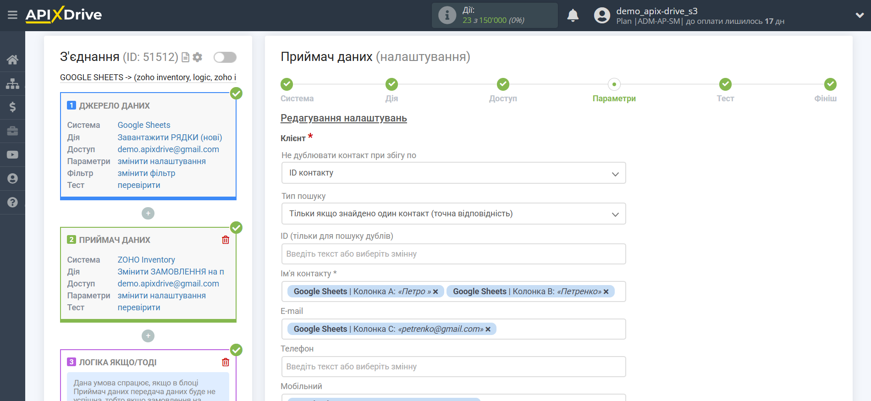Viewport: 871px width, 401px height.
Task: Add block after Приймач даних
Action: (148, 336)
